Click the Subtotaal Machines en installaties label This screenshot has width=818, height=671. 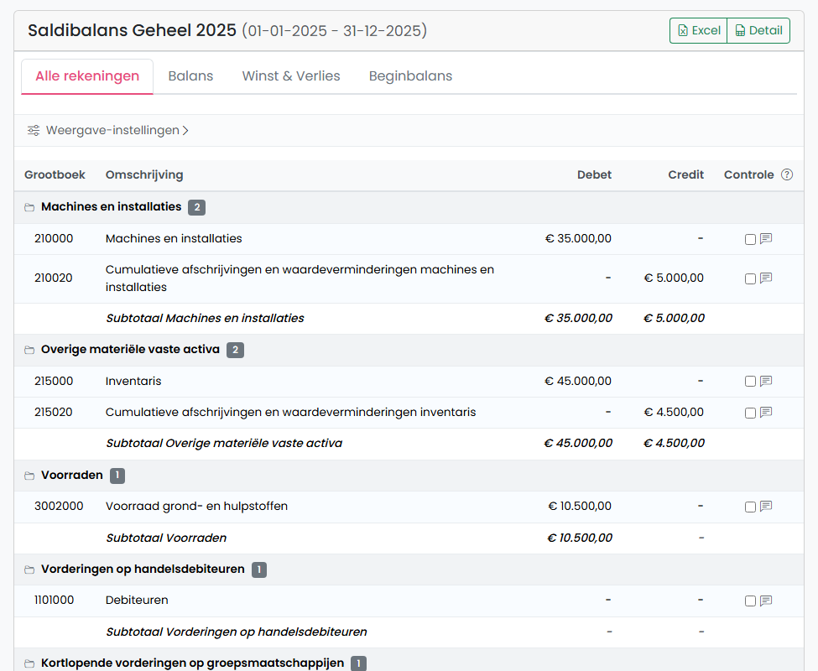pyautogui.click(x=205, y=319)
